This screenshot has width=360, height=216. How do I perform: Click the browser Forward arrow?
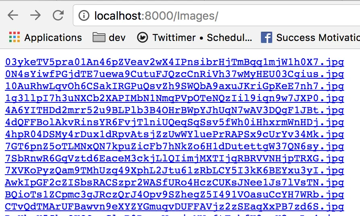[x=35, y=16]
